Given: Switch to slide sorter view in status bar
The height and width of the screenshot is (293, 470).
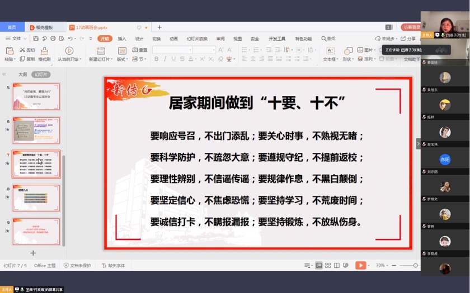Looking at the screenshot, I should pyautogui.click(x=328, y=266).
